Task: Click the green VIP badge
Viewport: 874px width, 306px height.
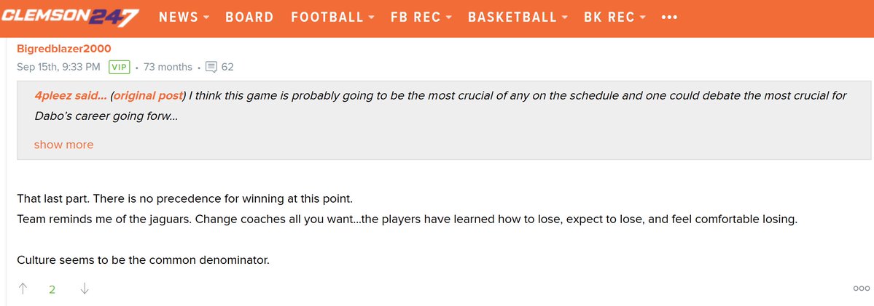Action: (x=119, y=67)
